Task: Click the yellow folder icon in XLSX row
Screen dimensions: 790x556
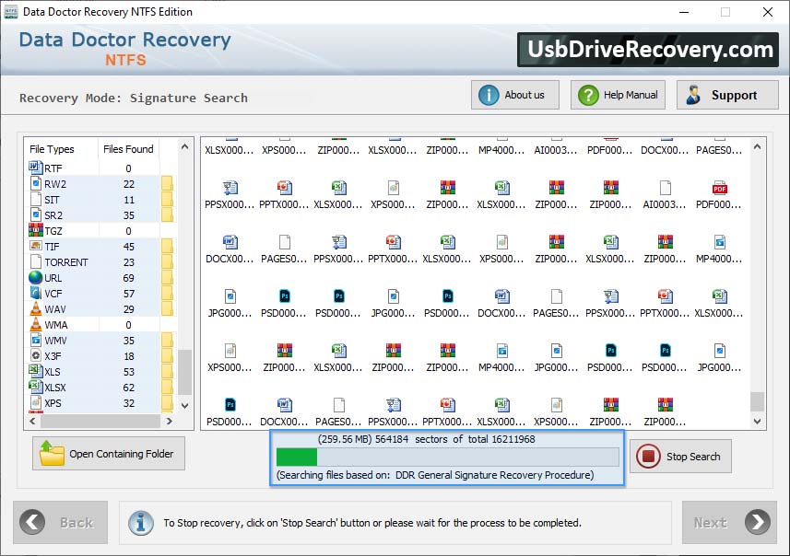Action: click(x=167, y=387)
